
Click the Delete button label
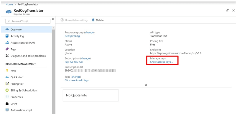tap(100, 20)
